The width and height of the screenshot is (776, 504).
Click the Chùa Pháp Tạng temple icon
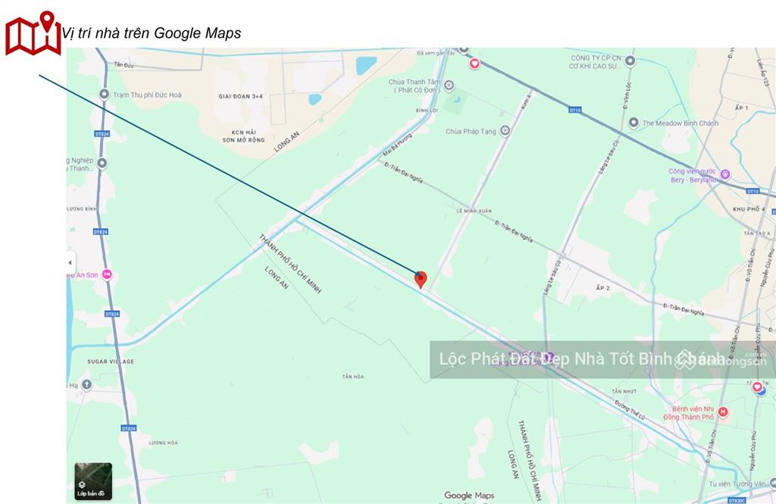pyautogui.click(x=505, y=130)
